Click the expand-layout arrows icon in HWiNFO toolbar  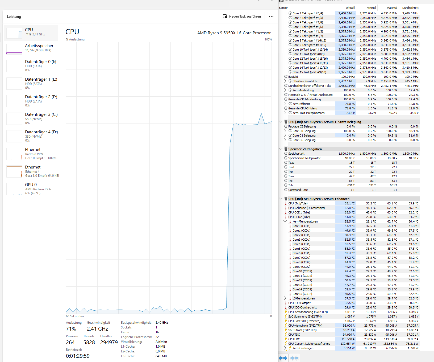coord(283,358)
